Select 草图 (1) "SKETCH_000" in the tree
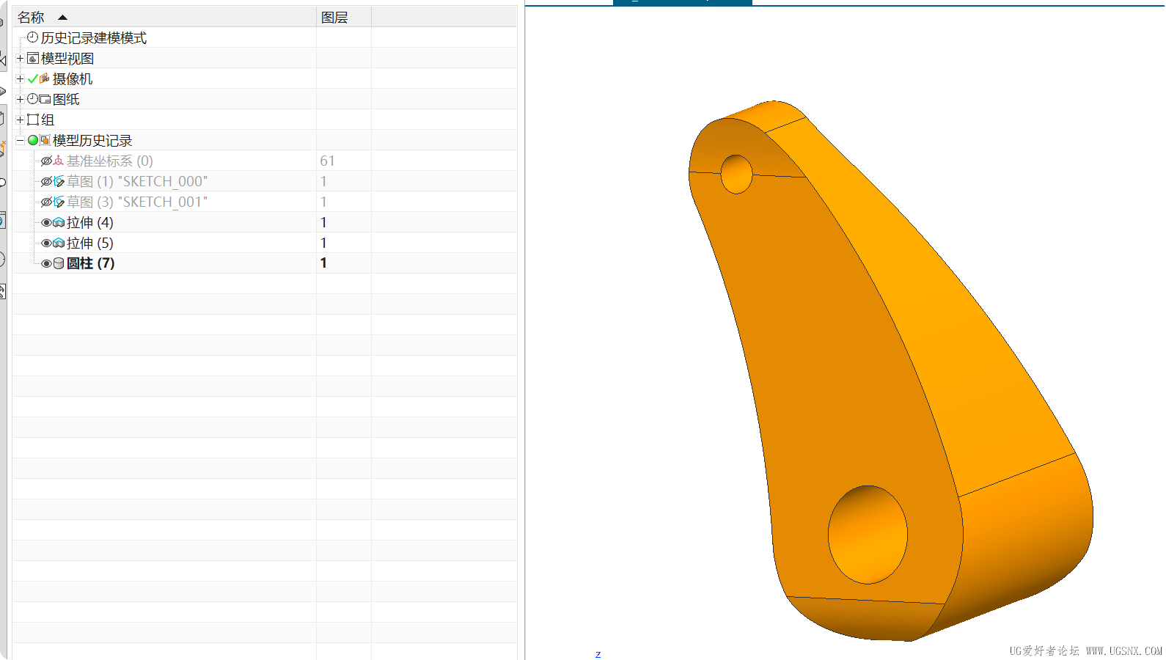Screen dimensions: 1166x660 [x=137, y=181]
